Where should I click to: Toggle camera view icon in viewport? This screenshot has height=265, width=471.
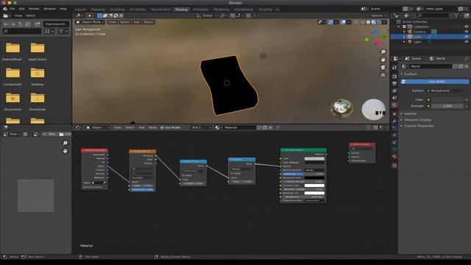(383, 67)
